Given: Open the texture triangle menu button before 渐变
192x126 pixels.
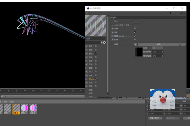Looking at the screenshot, I should 136,44.
